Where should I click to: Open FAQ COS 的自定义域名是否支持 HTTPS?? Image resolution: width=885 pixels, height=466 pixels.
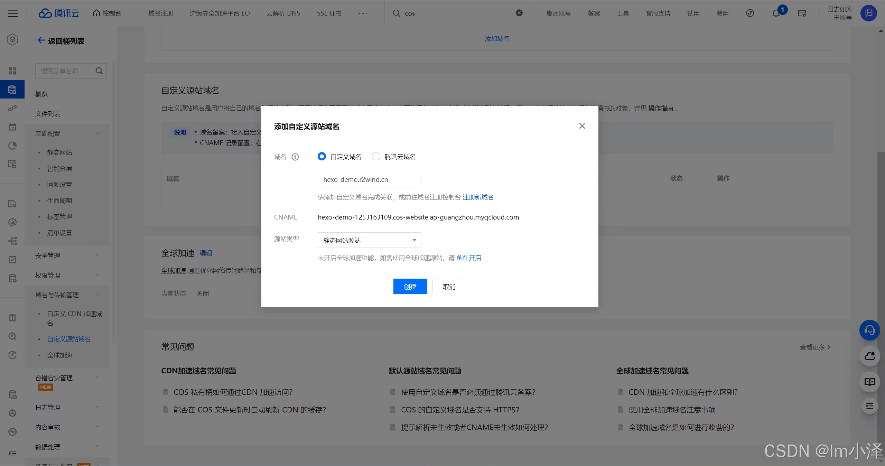tap(460, 410)
